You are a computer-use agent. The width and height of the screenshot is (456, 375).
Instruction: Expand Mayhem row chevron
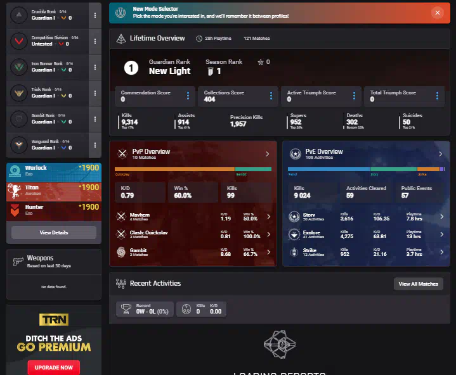(268, 217)
